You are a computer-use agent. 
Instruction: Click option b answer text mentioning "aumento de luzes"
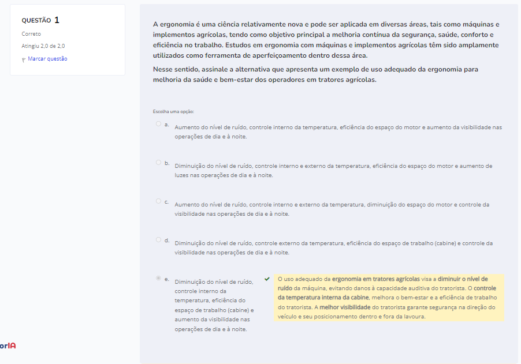pyautogui.click(x=333, y=170)
